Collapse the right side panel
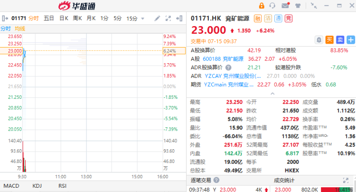 pos(179,19)
